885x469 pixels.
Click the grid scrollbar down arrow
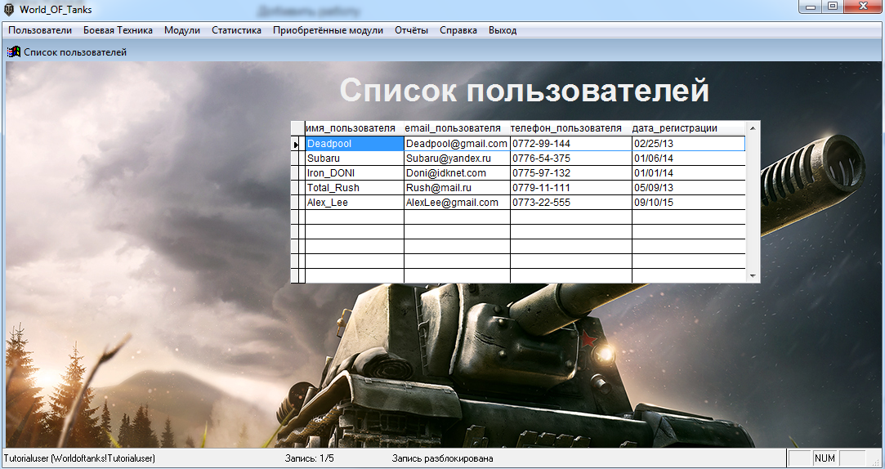pyautogui.click(x=753, y=276)
